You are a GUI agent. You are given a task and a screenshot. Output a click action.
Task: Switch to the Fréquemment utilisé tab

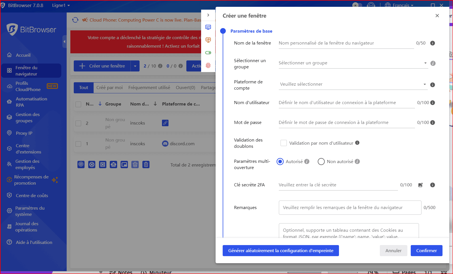[x=149, y=88]
